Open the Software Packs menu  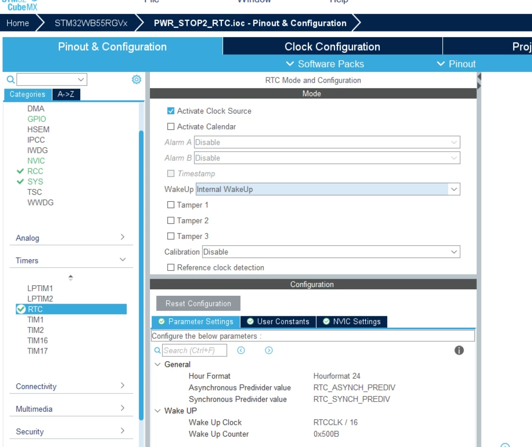click(x=324, y=64)
